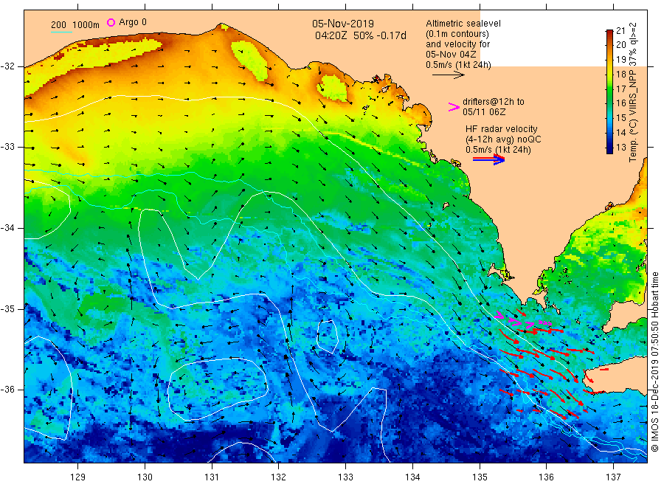Click the text 04:20Z 50% -0.17d

pos(360,35)
